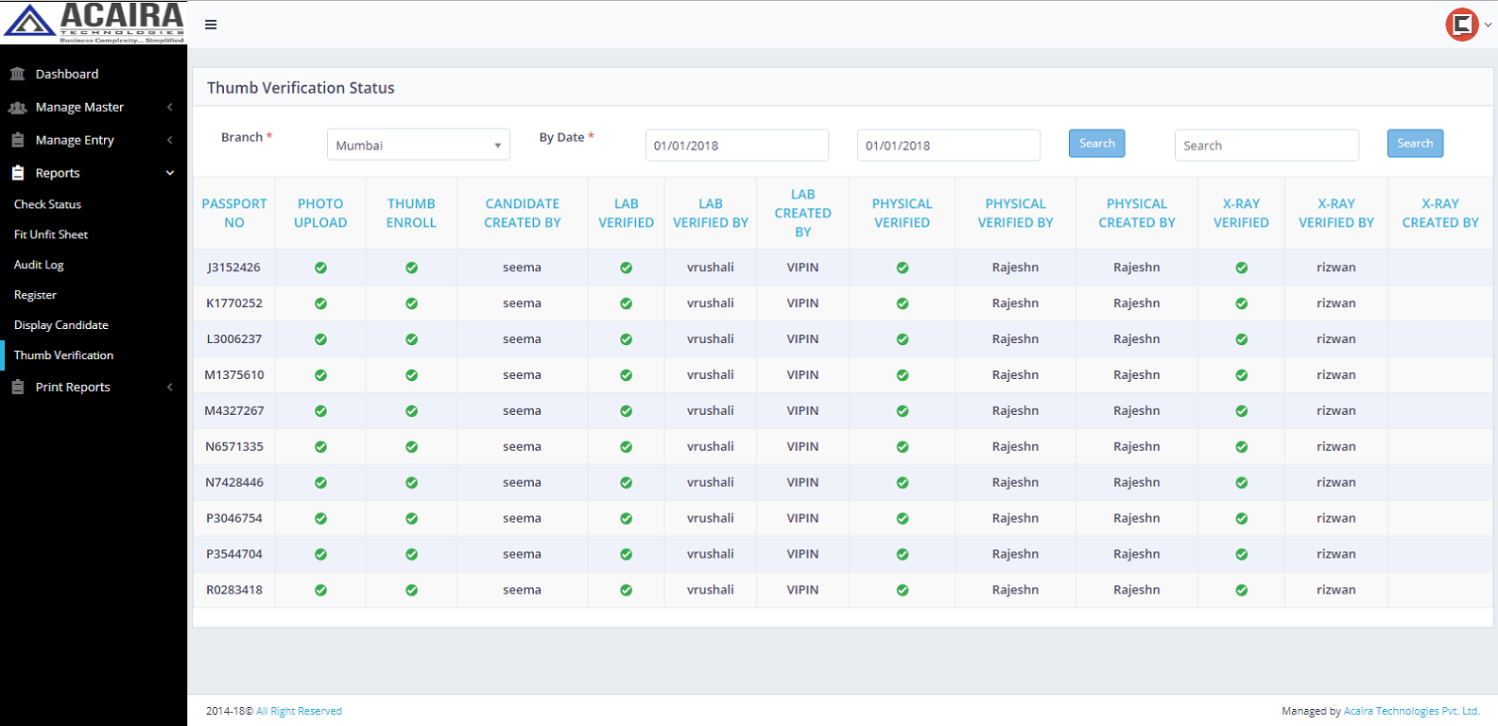Open the Acaira Technologies Pvt. Ltd. footer link
The height and width of the screenshot is (726, 1498).
(x=1411, y=711)
